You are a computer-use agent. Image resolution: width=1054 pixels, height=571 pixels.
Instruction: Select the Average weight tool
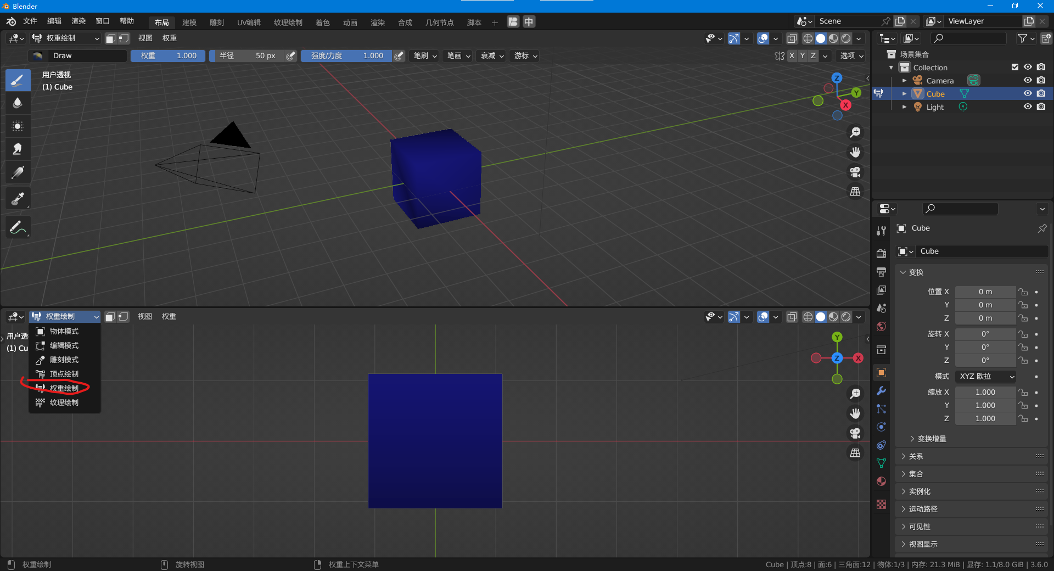18,126
